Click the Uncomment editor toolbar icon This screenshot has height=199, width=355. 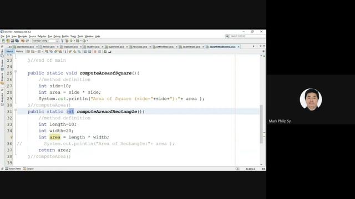pyautogui.click(x=110, y=51)
